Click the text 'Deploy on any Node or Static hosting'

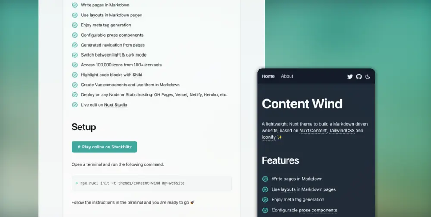point(117,94)
